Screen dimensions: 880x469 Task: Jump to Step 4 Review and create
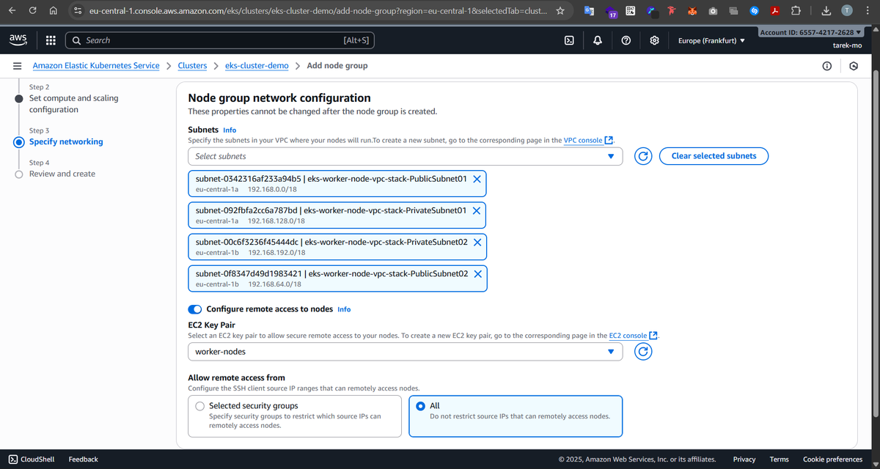point(62,174)
